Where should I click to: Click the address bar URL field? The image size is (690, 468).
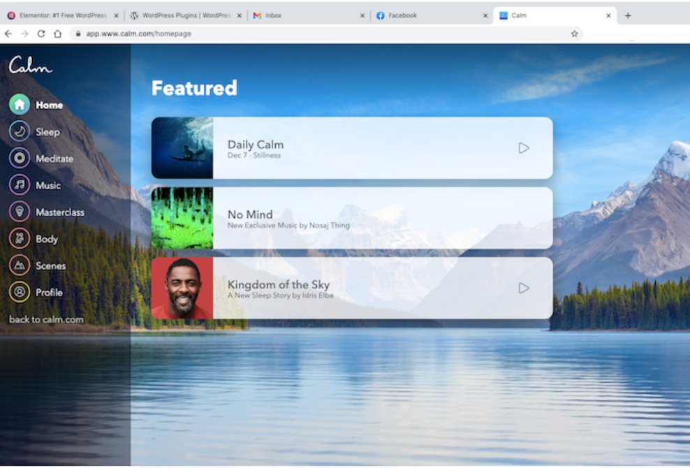(x=325, y=34)
